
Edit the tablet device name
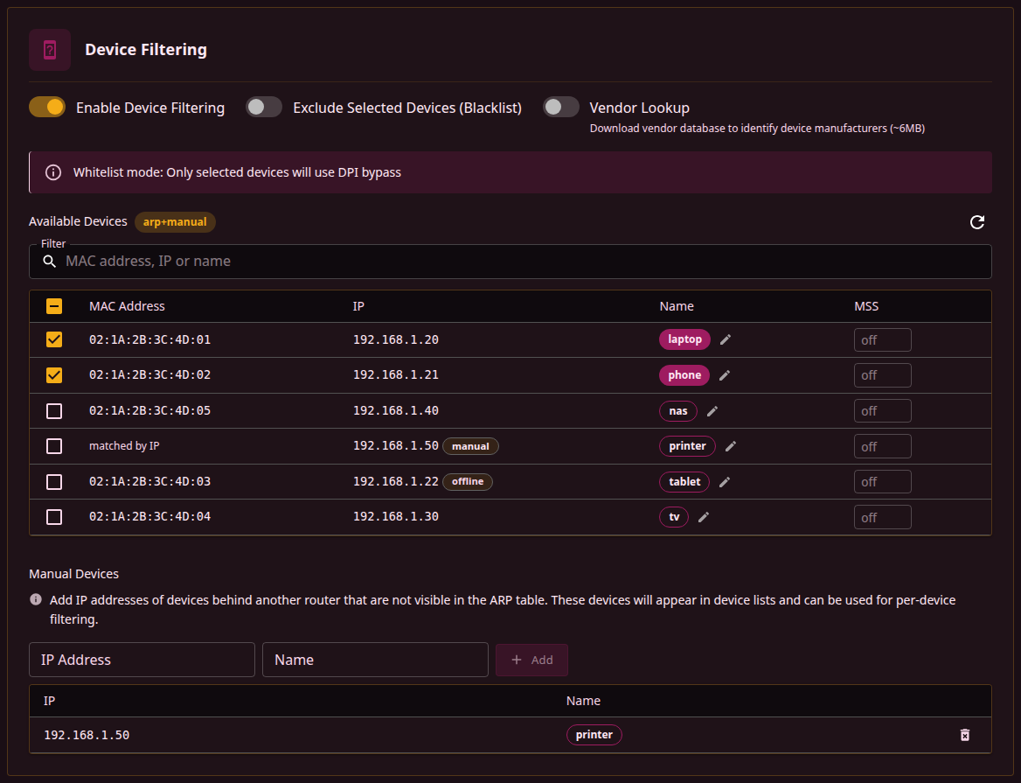725,482
